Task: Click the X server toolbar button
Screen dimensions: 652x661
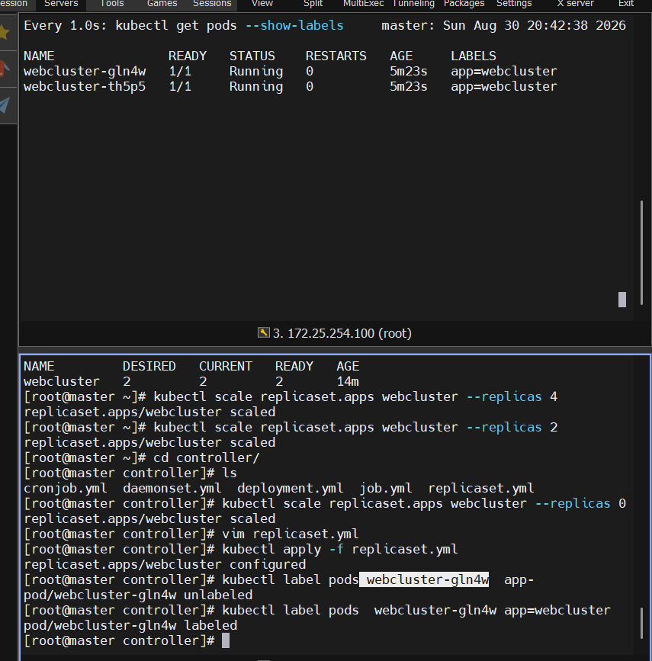Action: point(575,3)
